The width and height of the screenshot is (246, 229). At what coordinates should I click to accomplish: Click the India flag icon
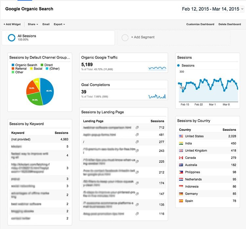point(181,143)
